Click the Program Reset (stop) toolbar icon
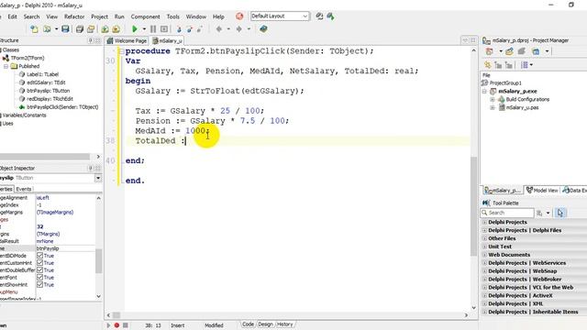 [164, 28]
